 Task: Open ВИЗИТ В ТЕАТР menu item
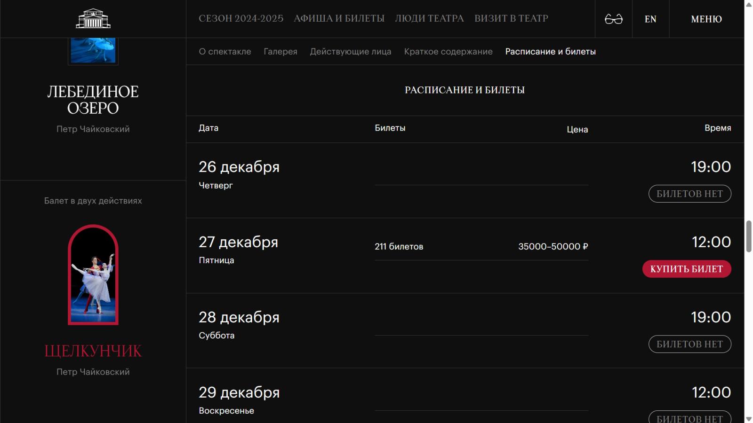[511, 18]
